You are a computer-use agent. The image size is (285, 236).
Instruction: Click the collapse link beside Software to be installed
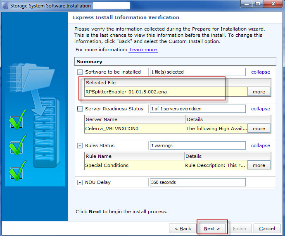tap(261, 72)
